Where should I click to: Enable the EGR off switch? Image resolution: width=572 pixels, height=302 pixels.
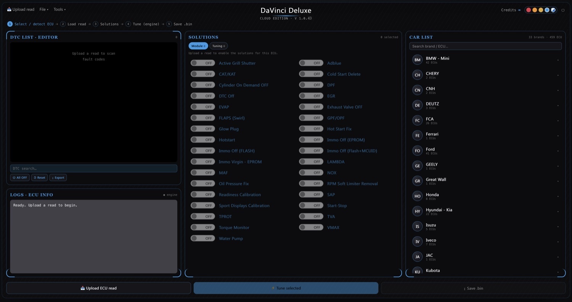pos(311,96)
